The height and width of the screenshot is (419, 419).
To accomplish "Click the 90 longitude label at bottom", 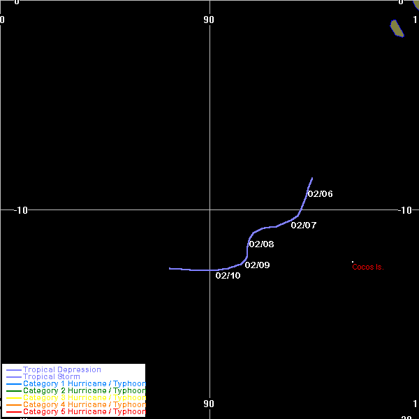I will [x=209, y=404].
